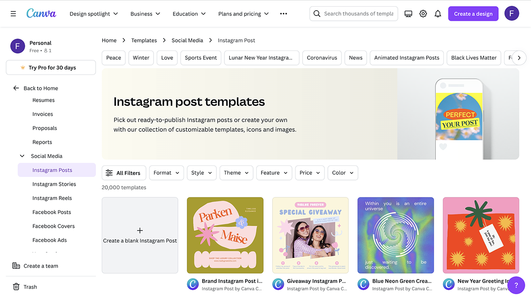
Task: Check notifications via the bell icon
Action: point(438,13)
